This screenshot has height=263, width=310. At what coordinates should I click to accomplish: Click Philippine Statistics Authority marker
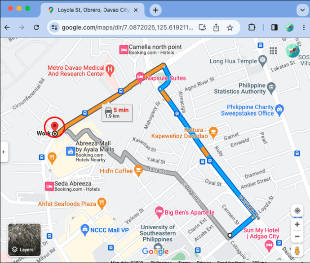(271, 88)
